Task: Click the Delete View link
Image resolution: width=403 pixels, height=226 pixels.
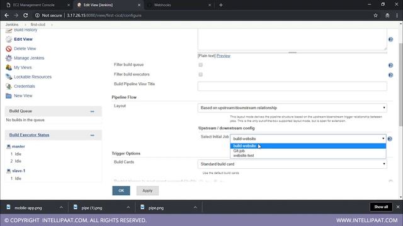Action: click(25, 49)
